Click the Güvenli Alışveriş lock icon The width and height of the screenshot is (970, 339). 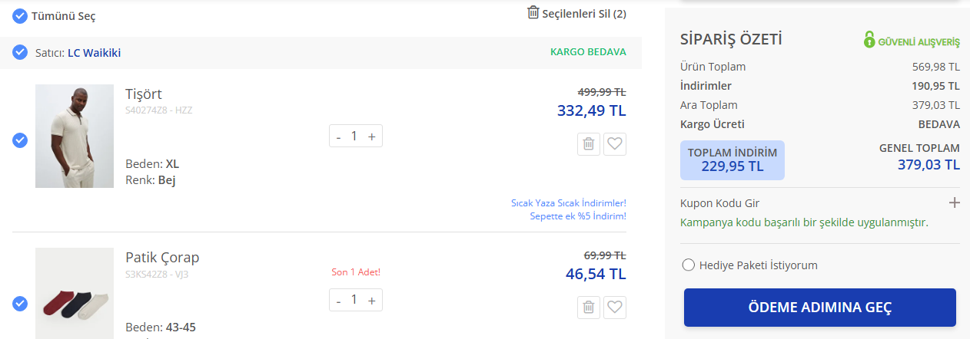(x=869, y=40)
